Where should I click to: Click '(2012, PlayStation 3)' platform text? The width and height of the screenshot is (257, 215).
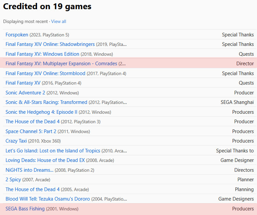(81, 122)
